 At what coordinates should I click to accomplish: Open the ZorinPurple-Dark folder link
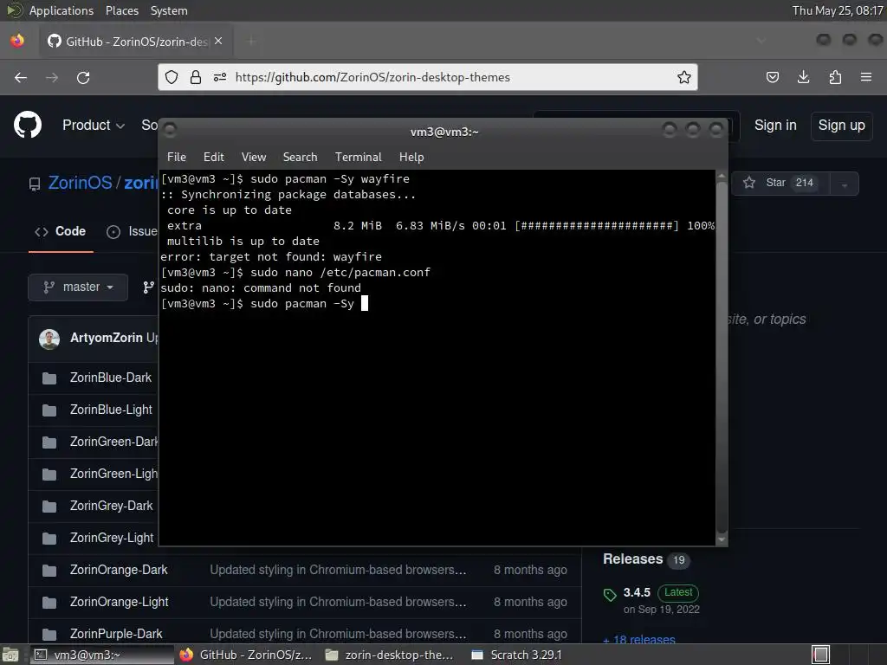[x=116, y=634]
